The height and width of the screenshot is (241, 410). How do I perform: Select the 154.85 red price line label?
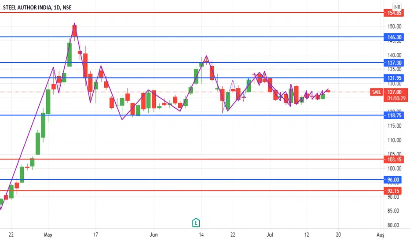[394, 13]
